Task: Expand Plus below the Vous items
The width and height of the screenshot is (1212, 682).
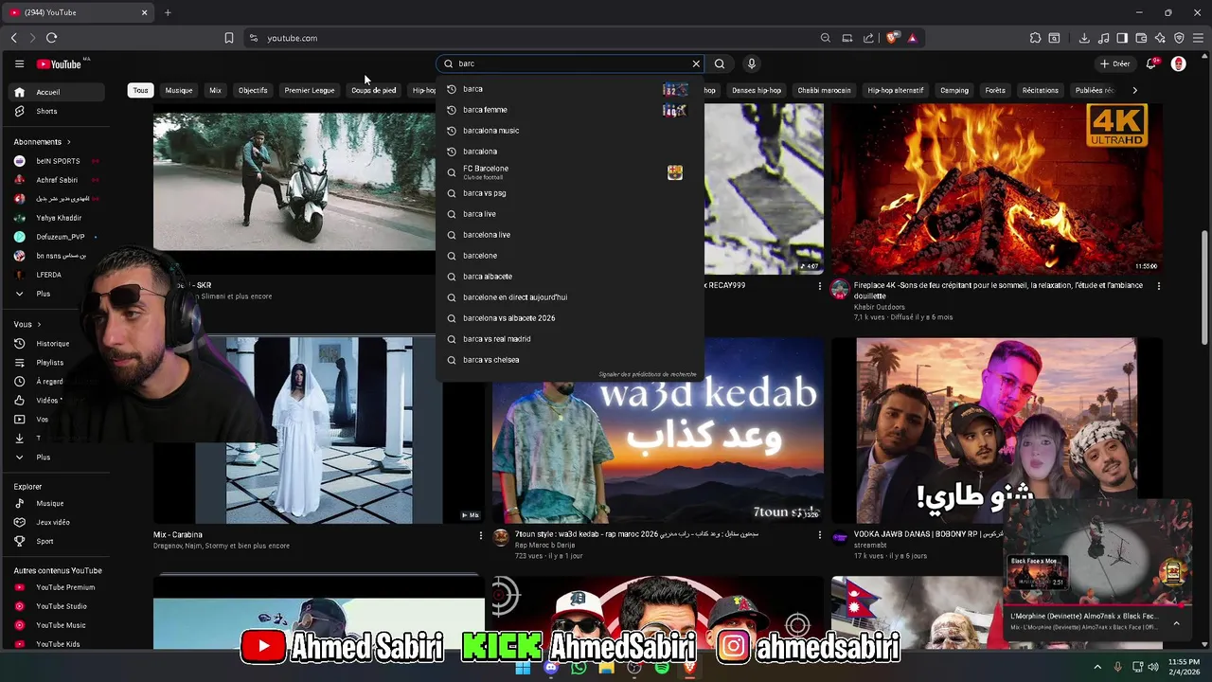Action: coord(56,458)
